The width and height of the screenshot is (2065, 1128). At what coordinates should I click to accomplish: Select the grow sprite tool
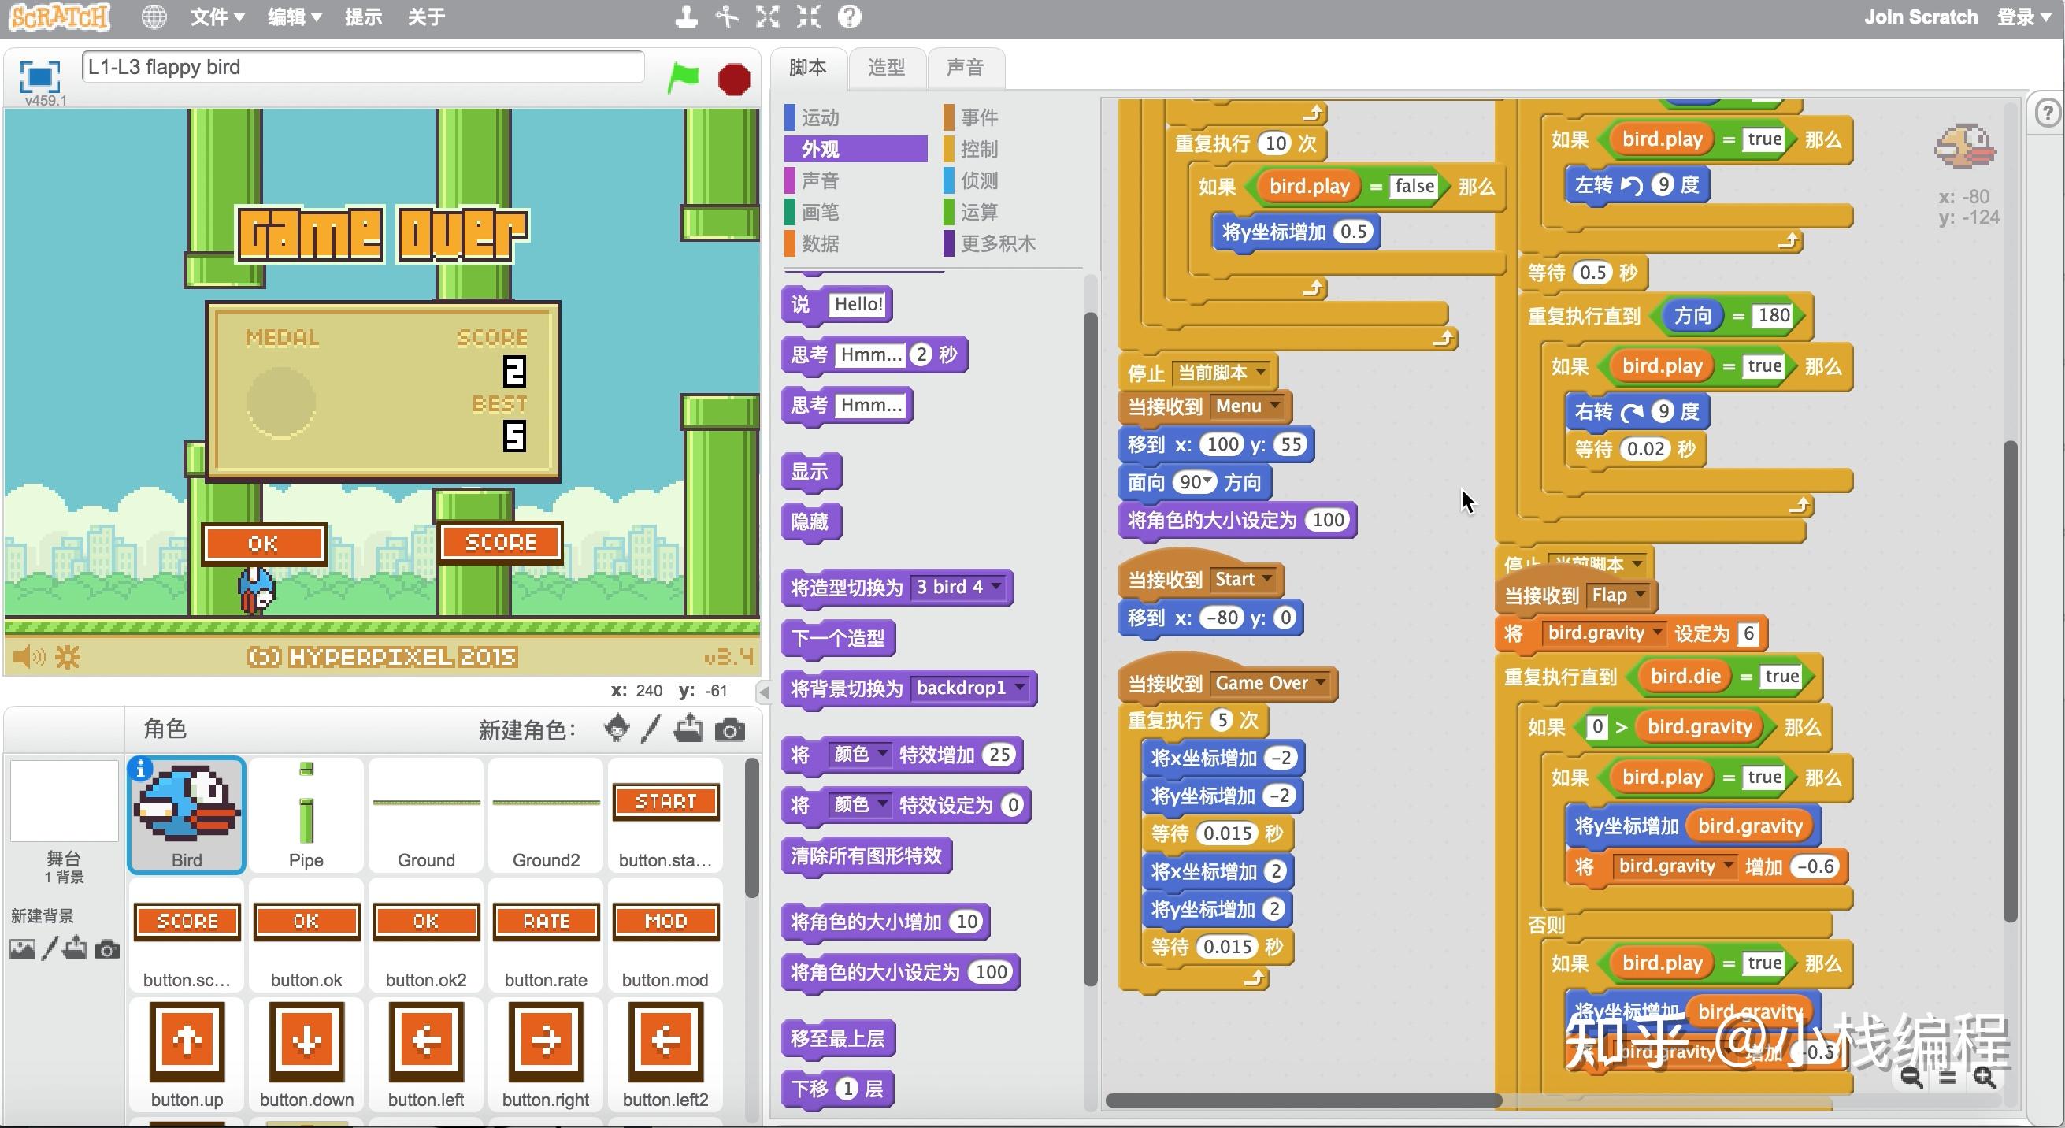767,17
